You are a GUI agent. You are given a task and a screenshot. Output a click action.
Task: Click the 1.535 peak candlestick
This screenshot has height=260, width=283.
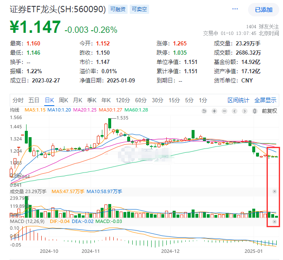(x=109, y=123)
